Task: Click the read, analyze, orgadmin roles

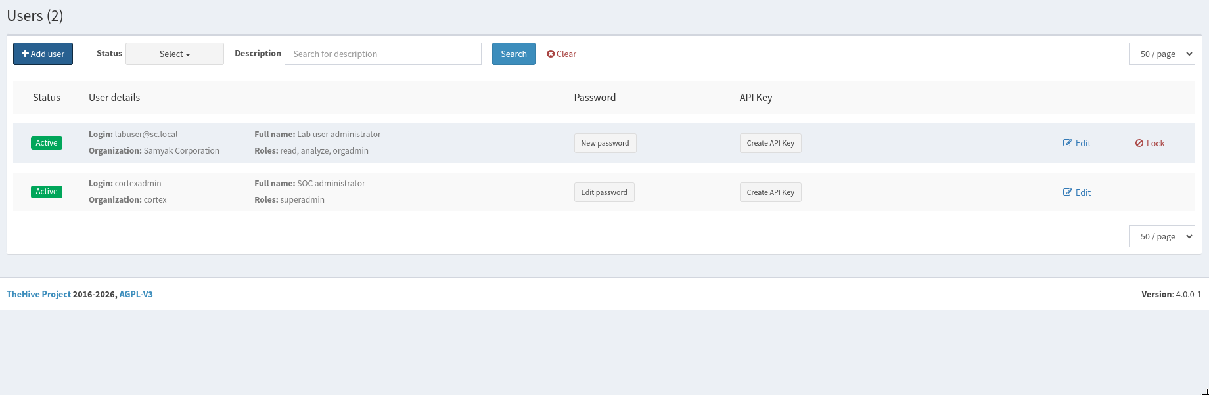Action: (325, 150)
